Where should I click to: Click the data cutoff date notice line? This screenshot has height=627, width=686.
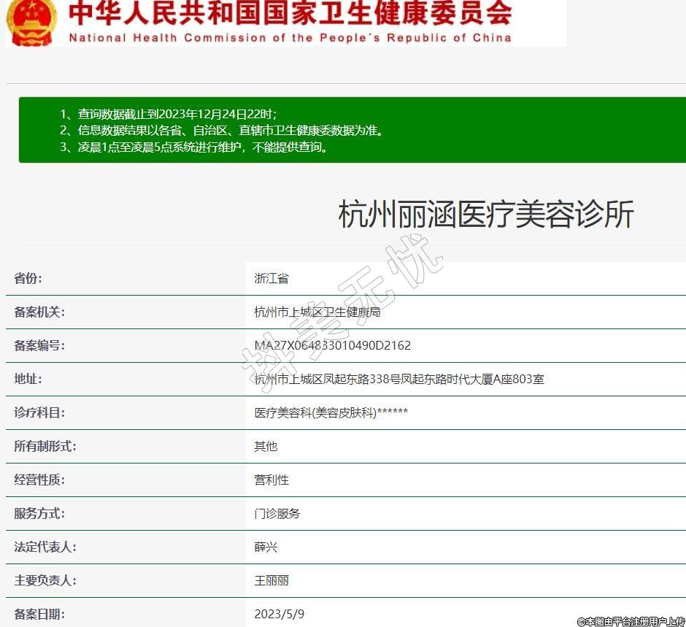168,114
